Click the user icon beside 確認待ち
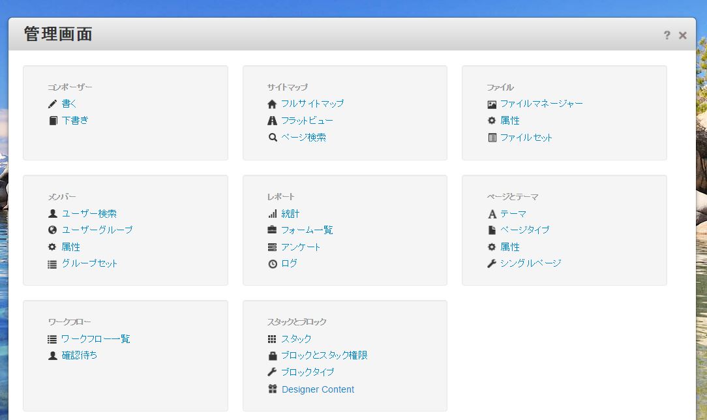This screenshot has width=707, height=420. pyautogui.click(x=53, y=355)
